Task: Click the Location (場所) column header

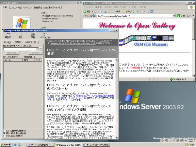Action: coord(29,60)
